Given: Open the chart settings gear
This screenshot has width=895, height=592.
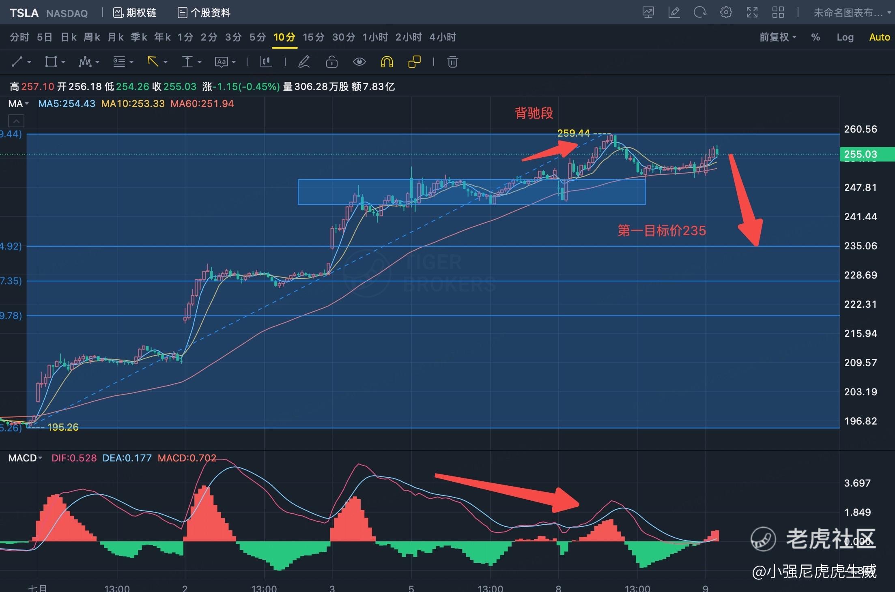Looking at the screenshot, I should (726, 13).
